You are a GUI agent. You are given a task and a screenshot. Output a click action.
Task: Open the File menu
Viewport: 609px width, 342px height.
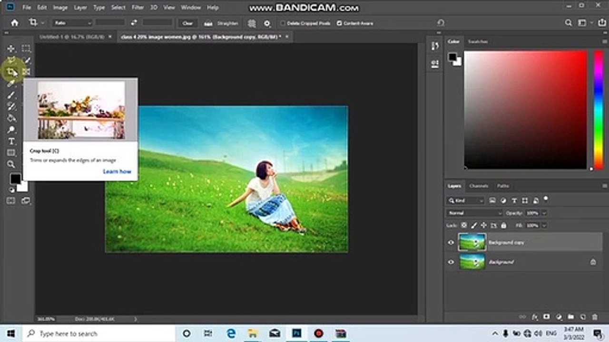click(x=27, y=8)
